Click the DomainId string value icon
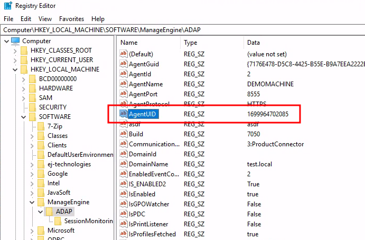This screenshot has height=240, width=365. point(124,154)
